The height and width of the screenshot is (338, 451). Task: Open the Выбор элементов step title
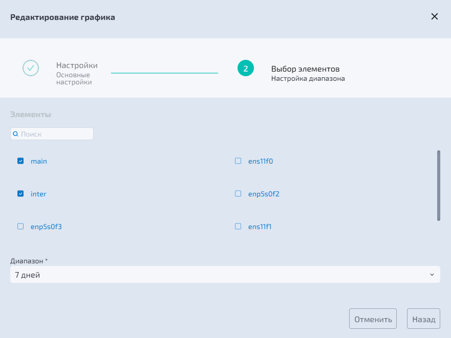click(306, 69)
